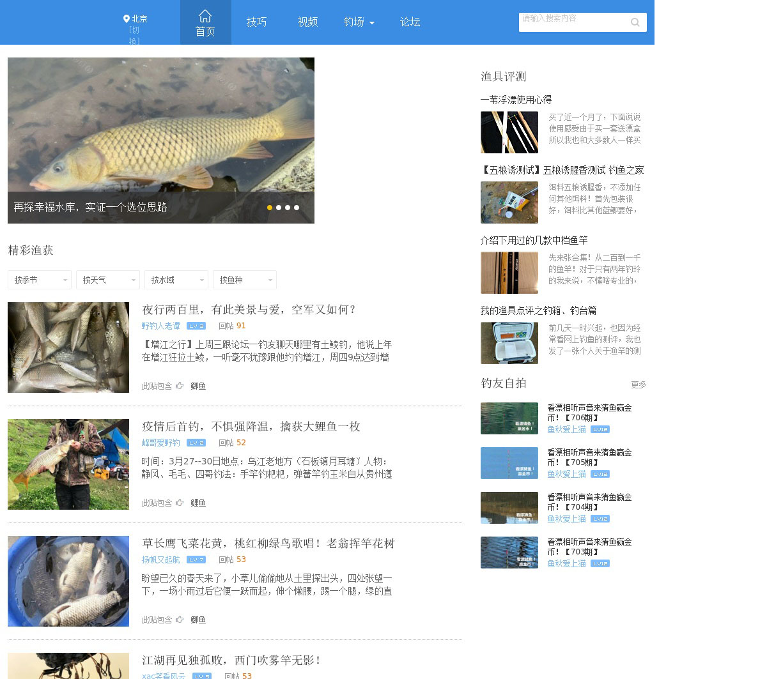Switch to the second carousel slide dot
This screenshot has width=767, height=679.
click(x=279, y=208)
